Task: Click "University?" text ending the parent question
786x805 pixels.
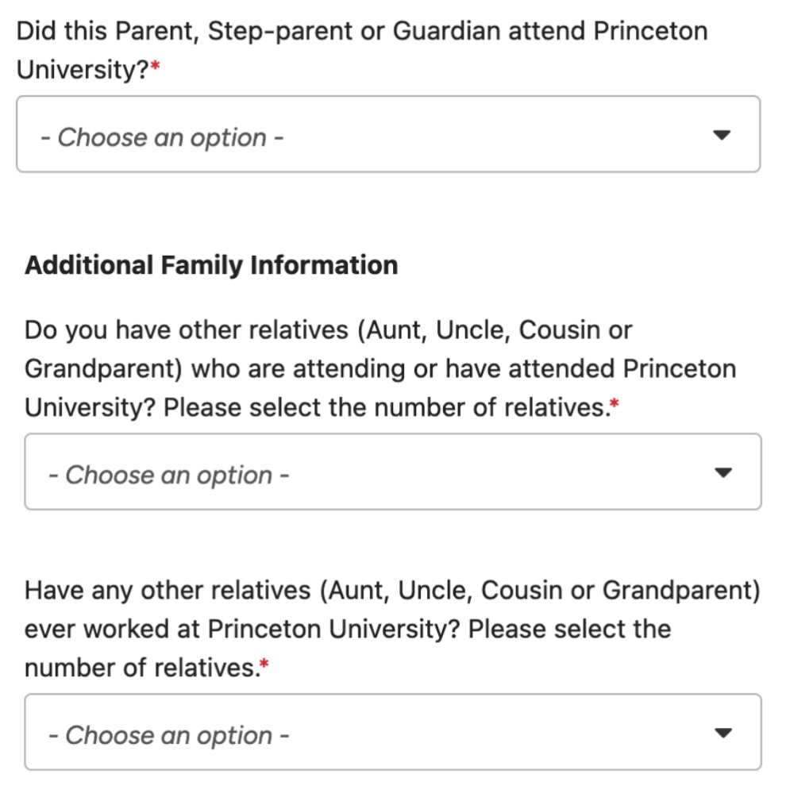Action: [83, 70]
